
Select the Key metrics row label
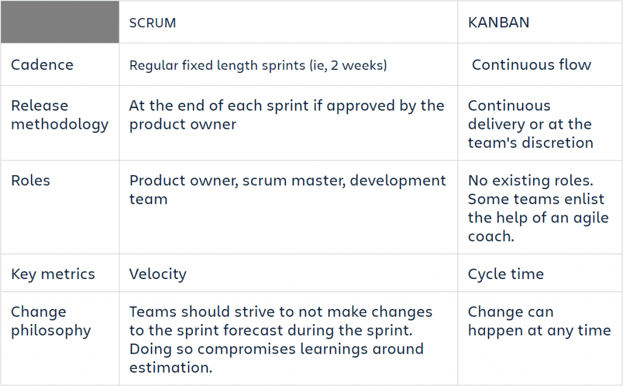[53, 274]
